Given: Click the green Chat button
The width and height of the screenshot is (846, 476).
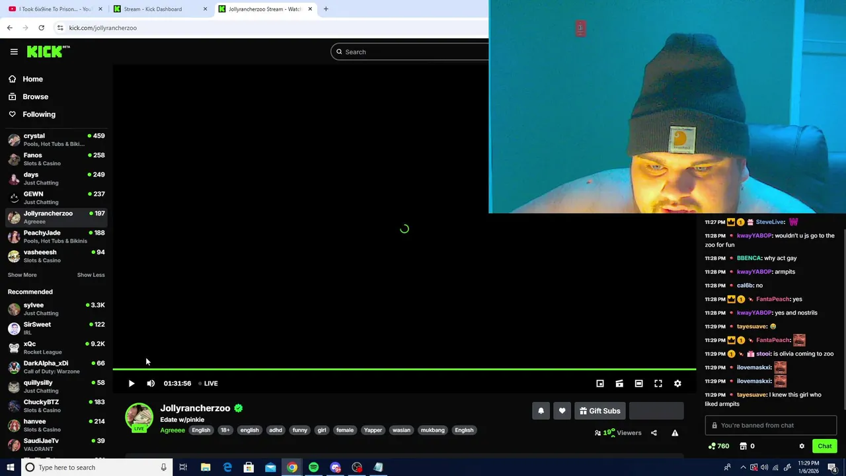Looking at the screenshot, I should tap(824, 446).
